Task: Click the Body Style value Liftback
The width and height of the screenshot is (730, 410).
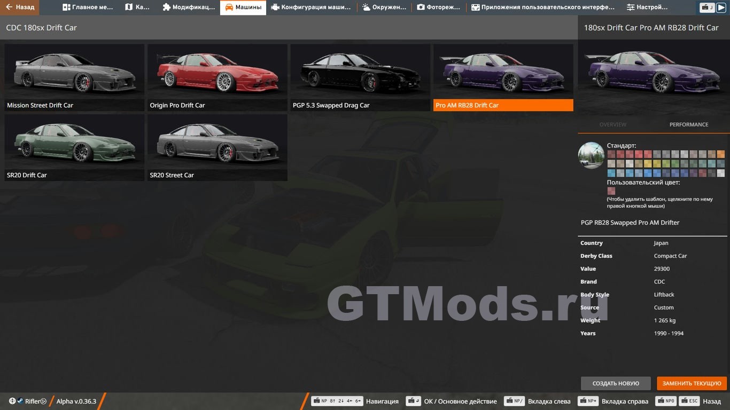Action: pos(664,294)
